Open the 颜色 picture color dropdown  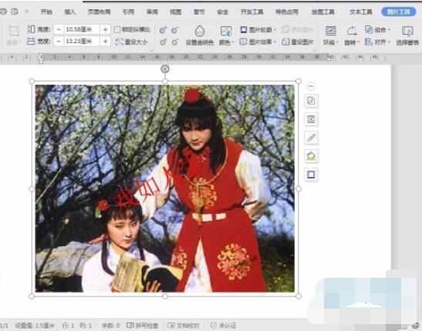[226, 42]
